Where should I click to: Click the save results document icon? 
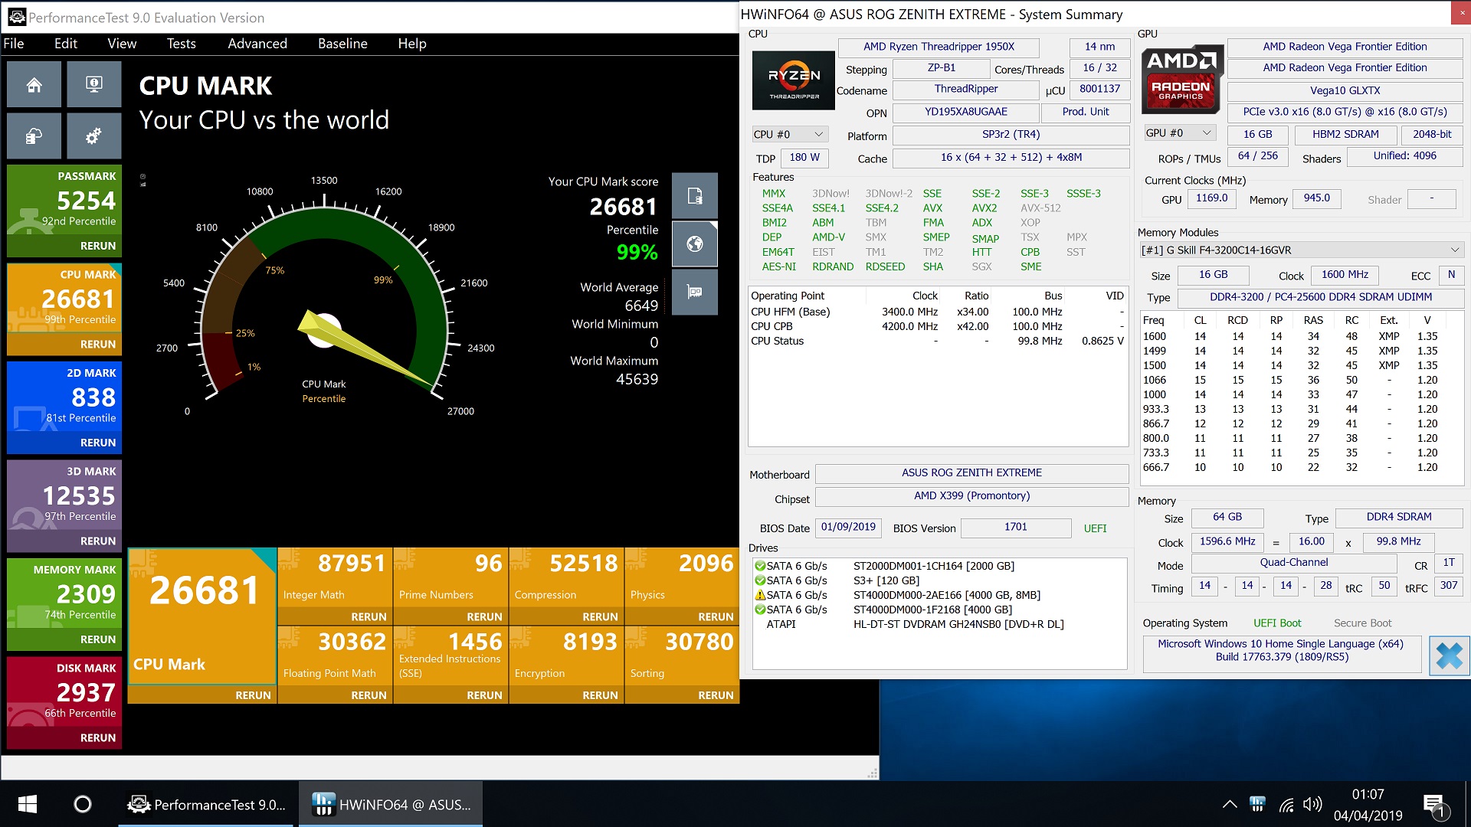[x=695, y=196]
